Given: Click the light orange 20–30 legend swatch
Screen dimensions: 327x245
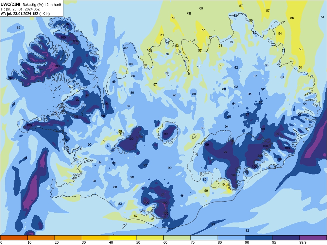Looking at the screenshot, I should click(x=68, y=238).
